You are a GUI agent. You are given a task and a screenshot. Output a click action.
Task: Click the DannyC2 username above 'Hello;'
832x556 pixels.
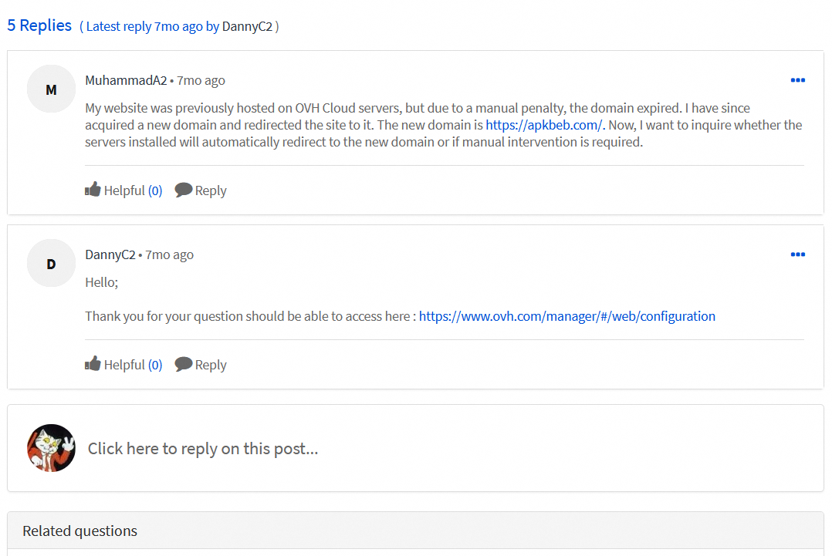click(110, 254)
